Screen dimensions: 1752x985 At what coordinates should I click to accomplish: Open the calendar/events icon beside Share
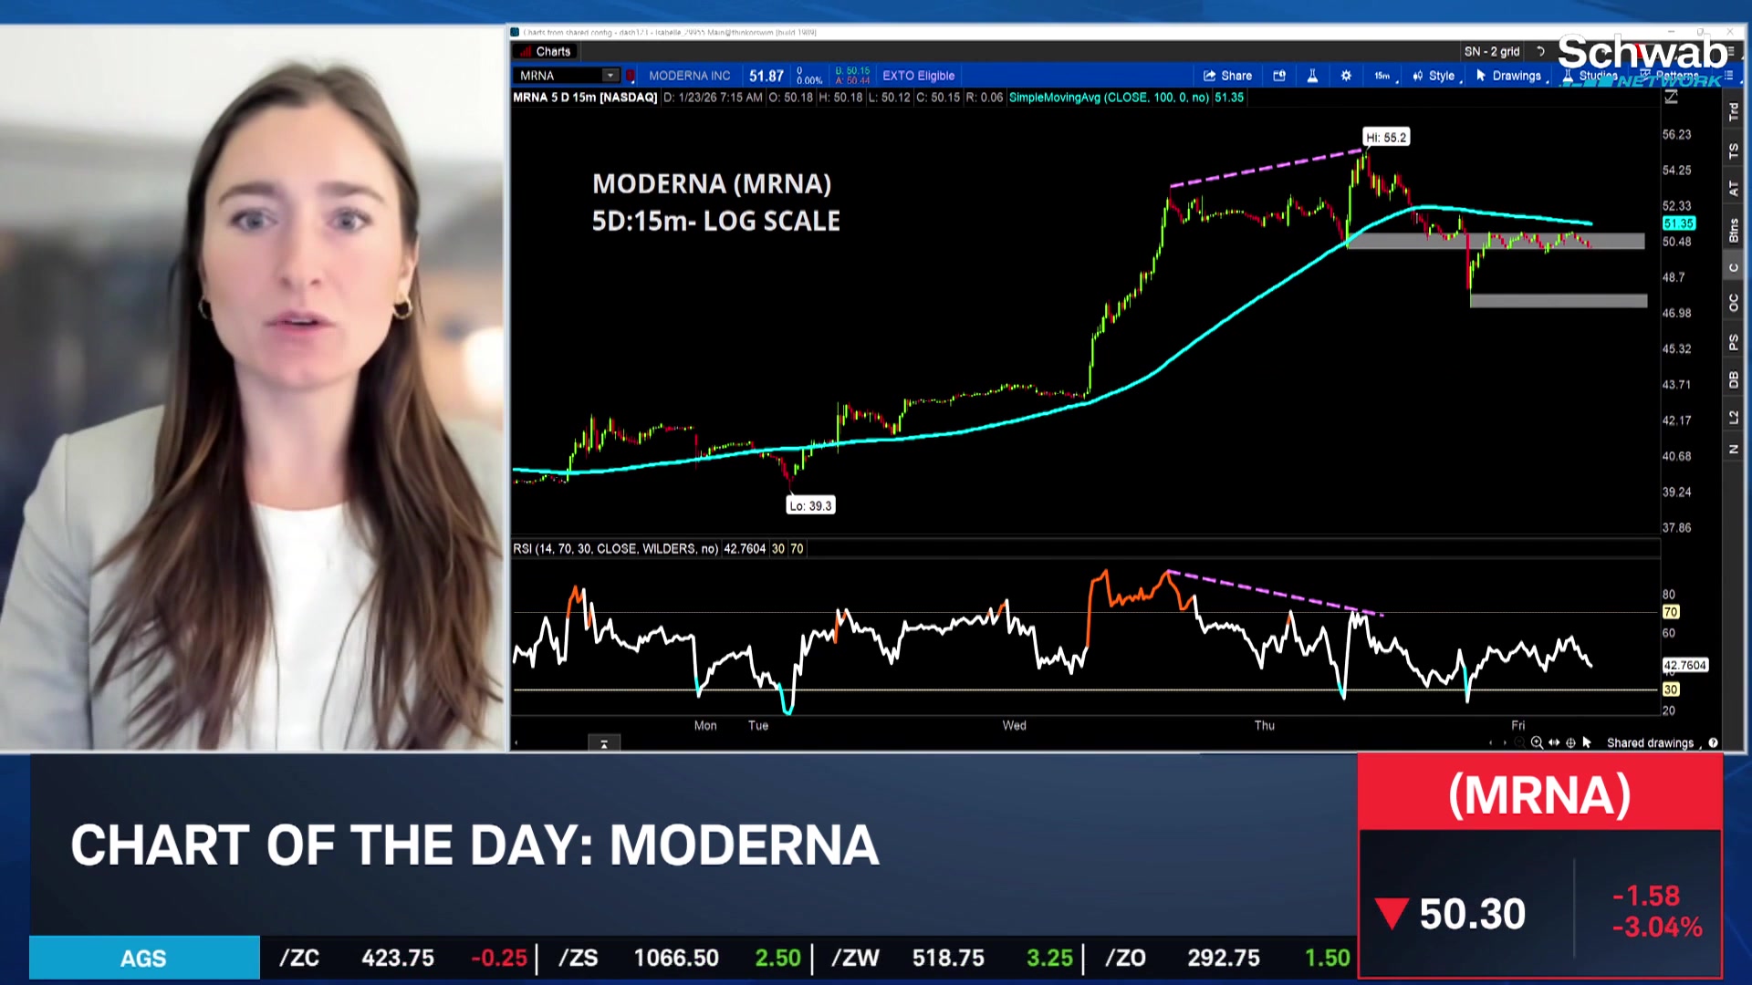[x=1280, y=76]
